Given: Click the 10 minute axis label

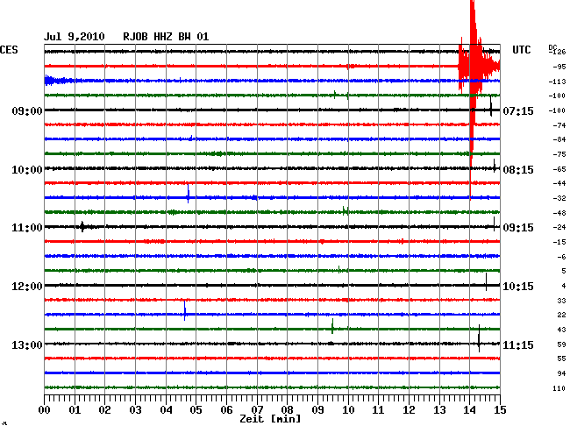Looking at the screenshot, I should point(348,410).
